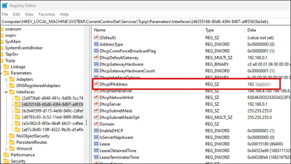
Task: Click the DWORD icon next to AddressType
Action: pyautogui.click(x=96, y=44)
